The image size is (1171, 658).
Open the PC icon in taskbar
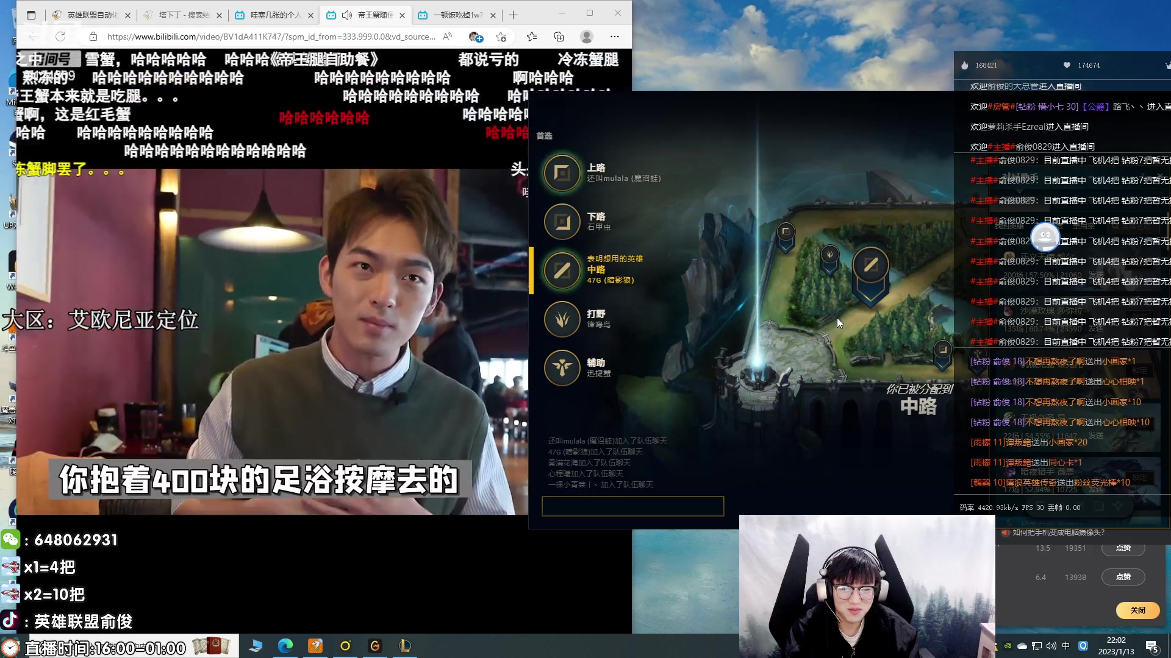coord(256,646)
